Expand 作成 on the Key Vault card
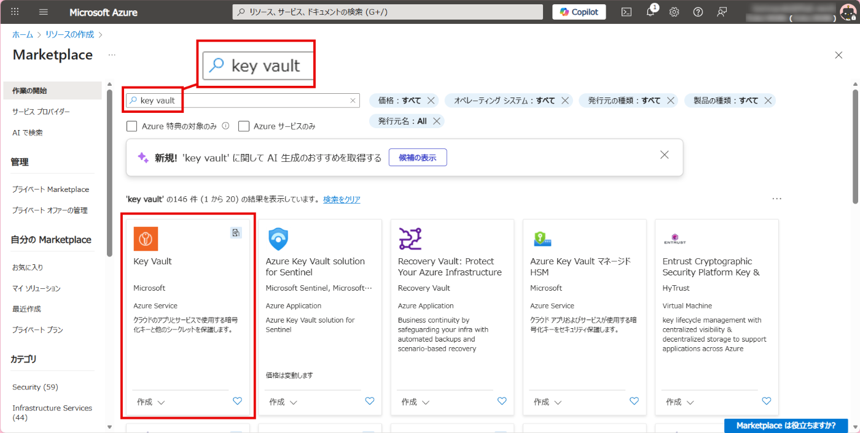The width and height of the screenshot is (860, 433). [x=151, y=402]
